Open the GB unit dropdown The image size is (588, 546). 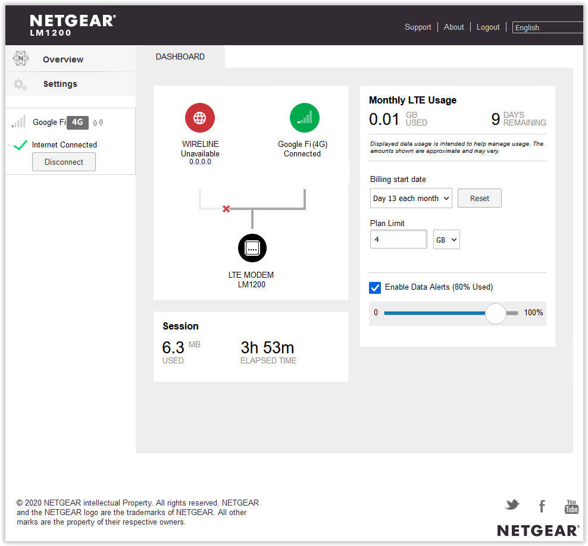pyautogui.click(x=446, y=240)
